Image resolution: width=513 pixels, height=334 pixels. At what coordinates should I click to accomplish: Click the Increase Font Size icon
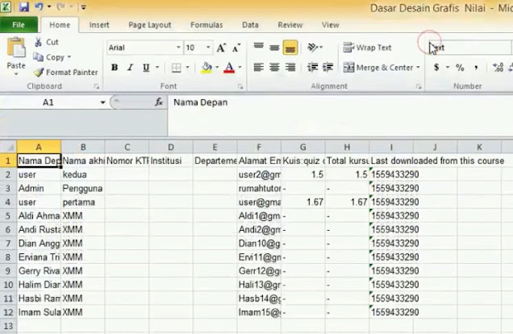pos(222,48)
